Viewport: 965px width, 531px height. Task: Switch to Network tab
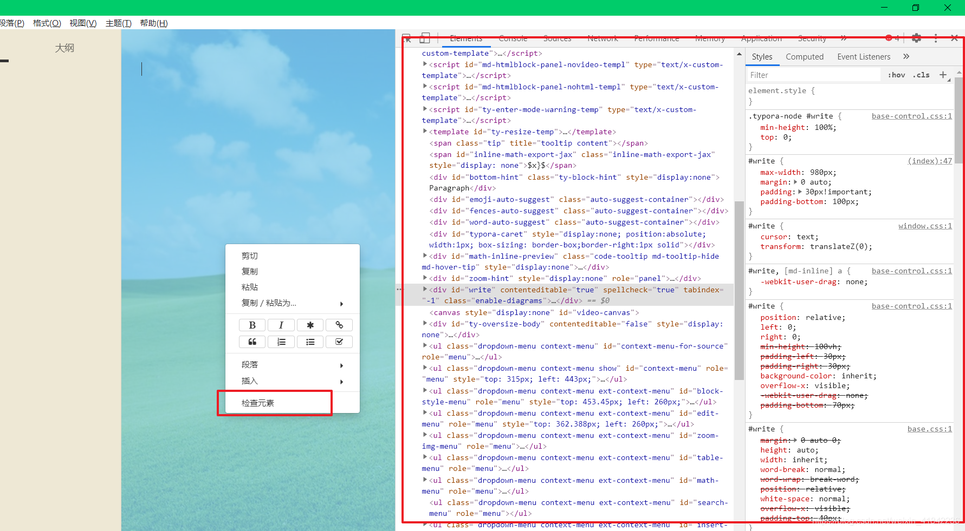coord(603,38)
